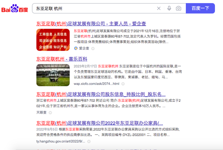Open the 东亚足联(杭州)足球发展有限公司 - 主要人员 result
This screenshot has width=223, height=150.
[x=91, y=24]
